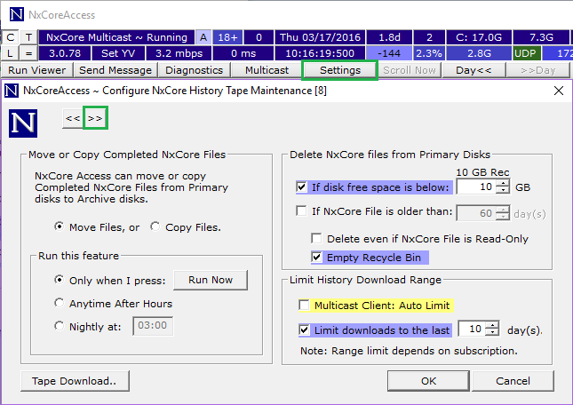Viewport: 573px width, 405px height.
Task: Increase limit downloads days value
Action: (493, 326)
